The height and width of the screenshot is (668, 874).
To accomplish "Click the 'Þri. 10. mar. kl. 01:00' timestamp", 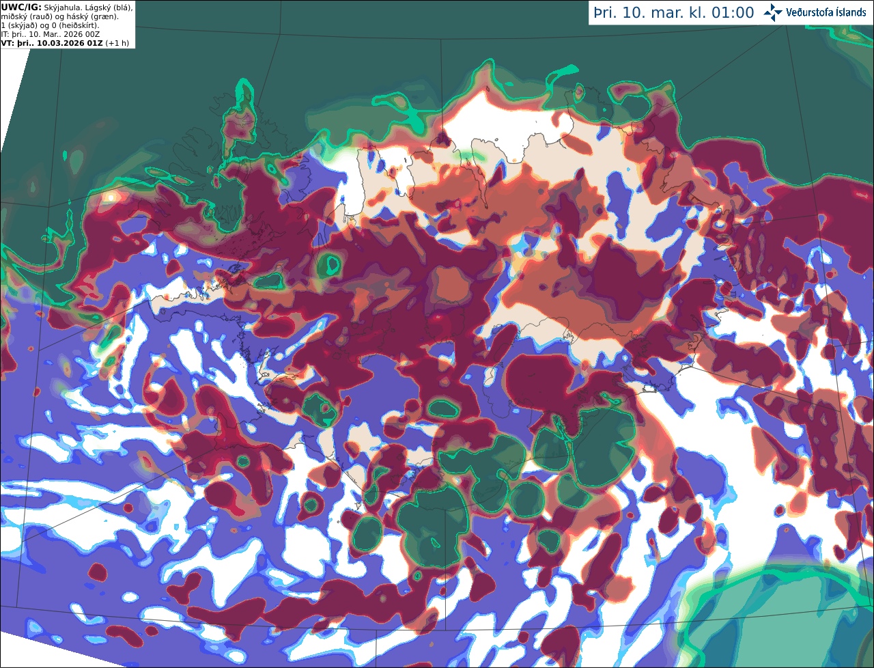I will click(674, 13).
